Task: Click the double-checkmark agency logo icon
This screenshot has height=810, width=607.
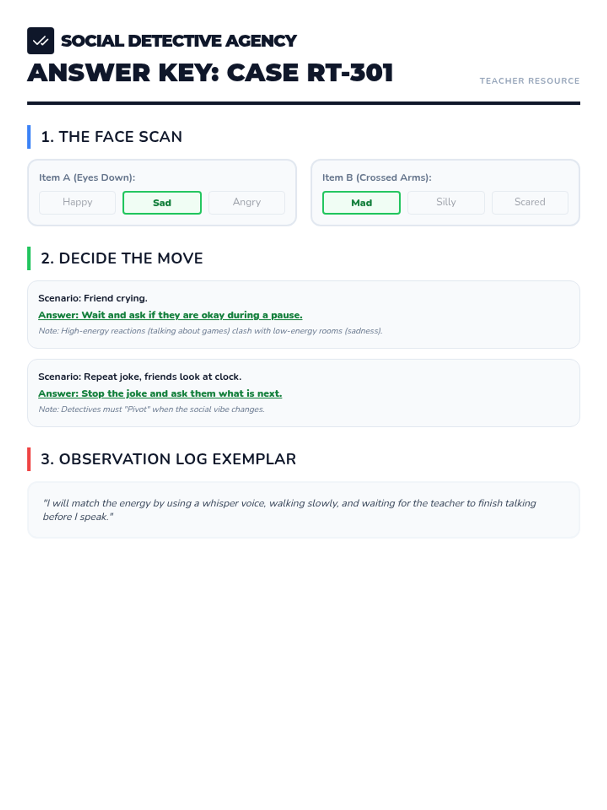Action: point(40,40)
